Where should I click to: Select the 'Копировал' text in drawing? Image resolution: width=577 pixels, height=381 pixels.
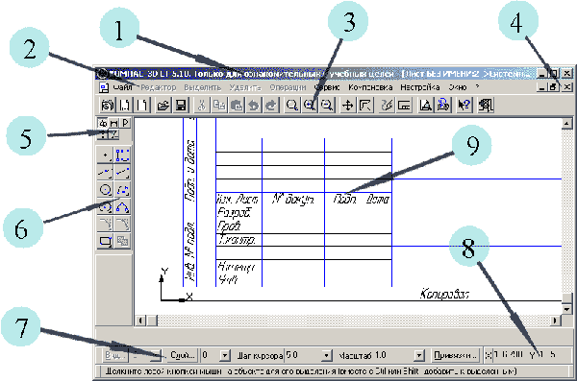click(444, 294)
